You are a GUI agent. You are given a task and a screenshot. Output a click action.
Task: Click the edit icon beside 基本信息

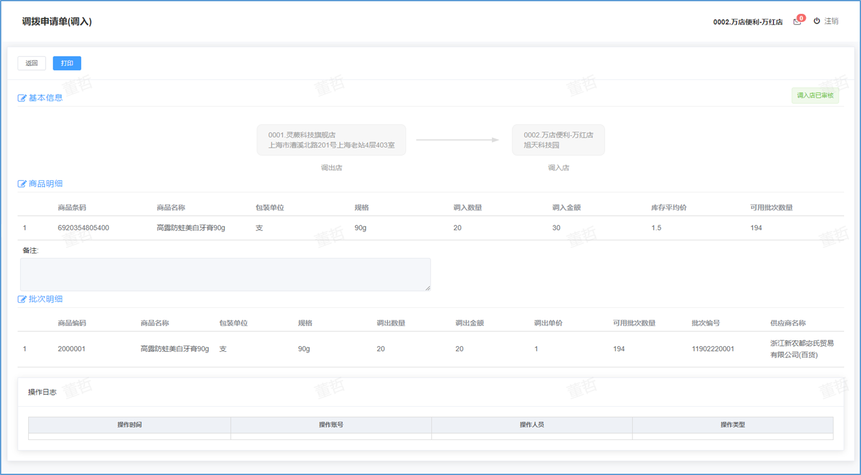[22, 98]
